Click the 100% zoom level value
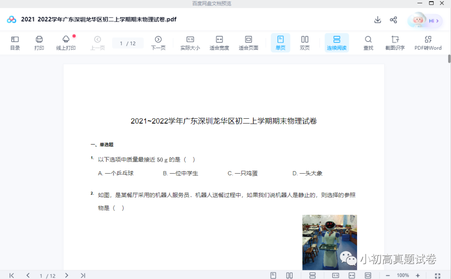This screenshot has height=279, width=451. pyautogui.click(x=403, y=275)
